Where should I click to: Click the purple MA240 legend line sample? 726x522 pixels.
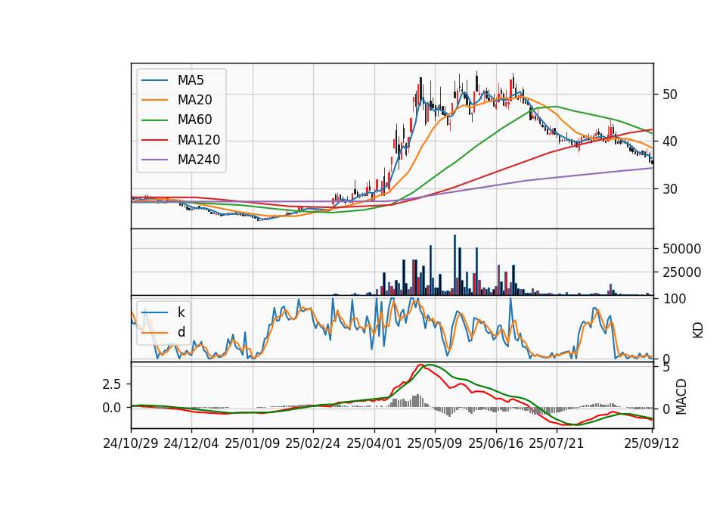[155, 160]
